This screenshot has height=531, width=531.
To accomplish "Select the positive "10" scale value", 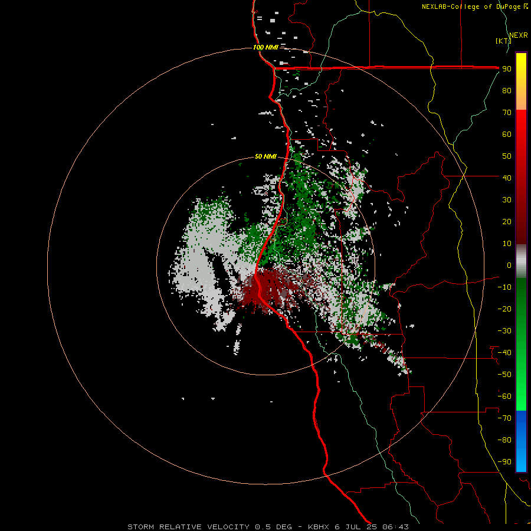I will 507,244.
